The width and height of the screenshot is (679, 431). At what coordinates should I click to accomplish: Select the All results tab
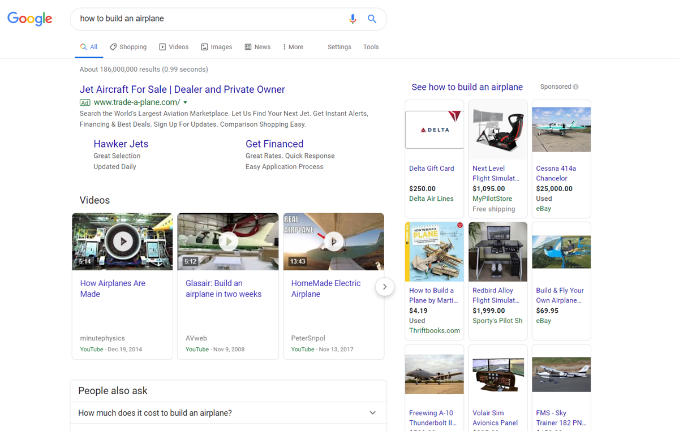[x=89, y=47]
